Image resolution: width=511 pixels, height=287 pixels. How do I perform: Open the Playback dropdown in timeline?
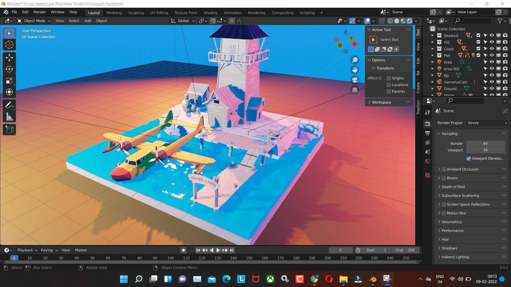click(27, 250)
